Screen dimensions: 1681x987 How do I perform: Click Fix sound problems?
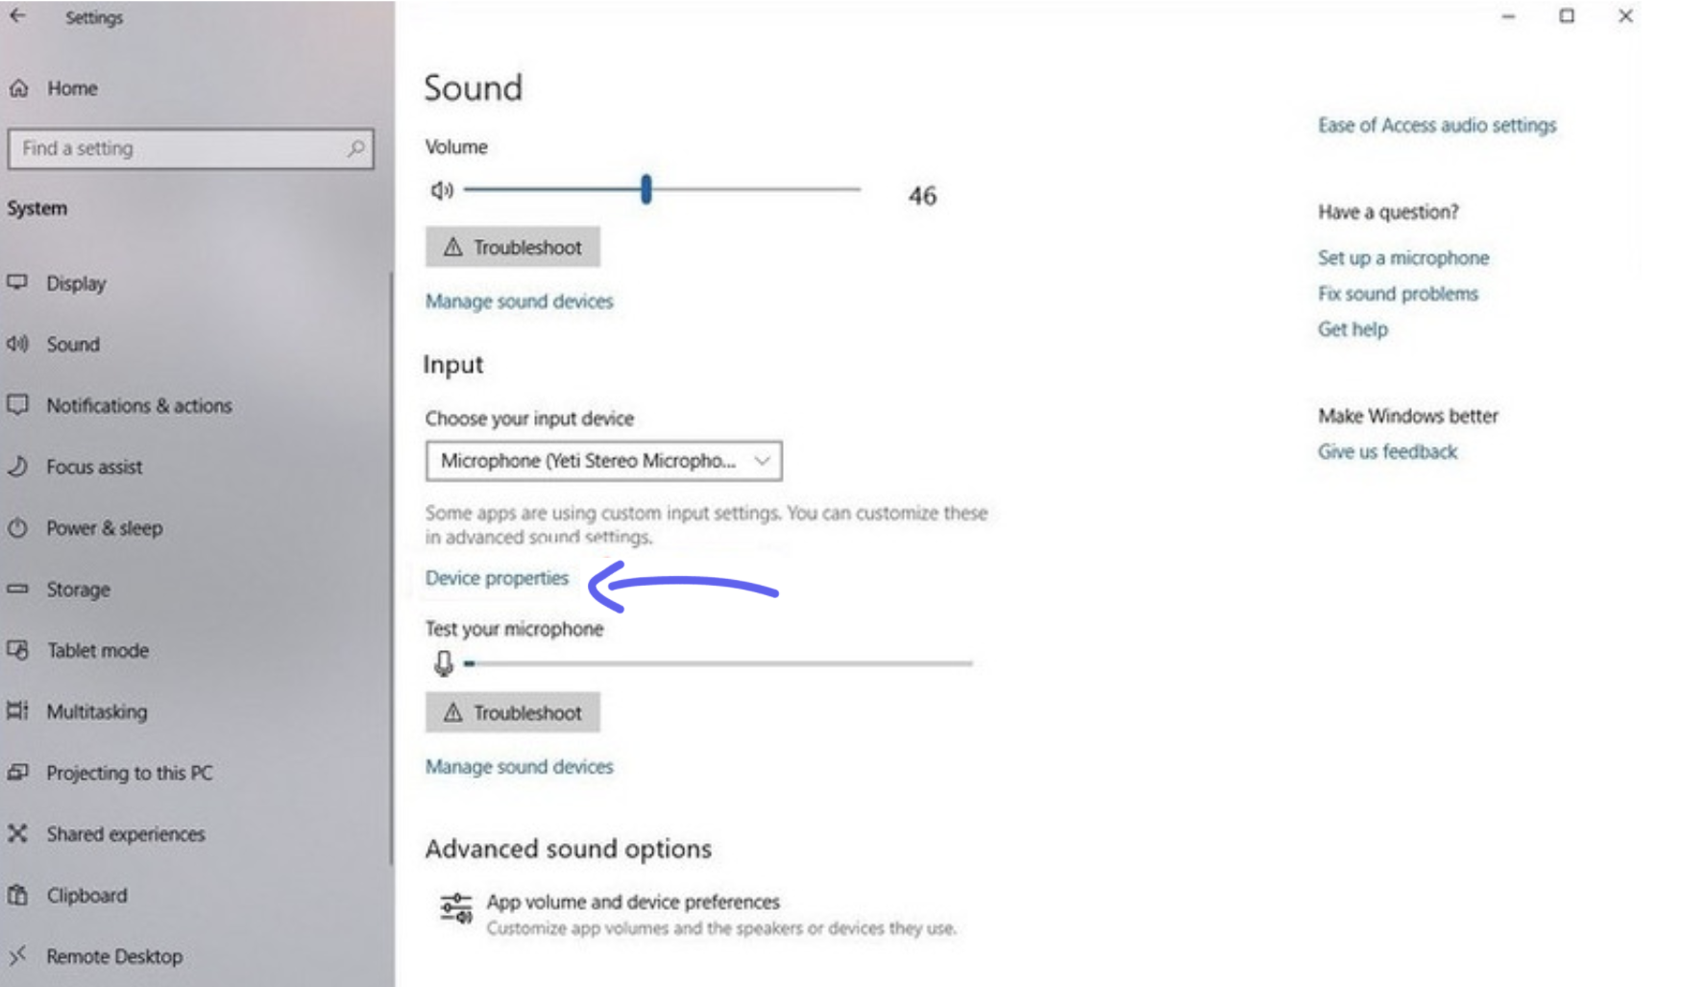1399,294
